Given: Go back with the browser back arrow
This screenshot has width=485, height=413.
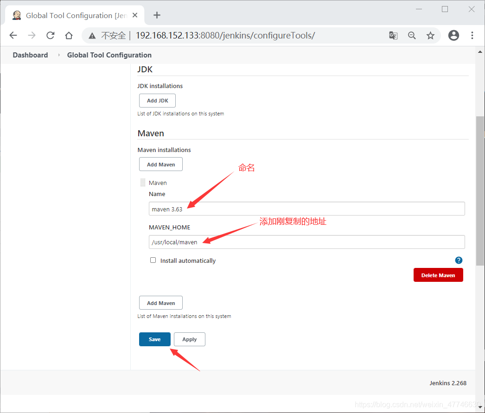Looking at the screenshot, I should pyautogui.click(x=13, y=35).
